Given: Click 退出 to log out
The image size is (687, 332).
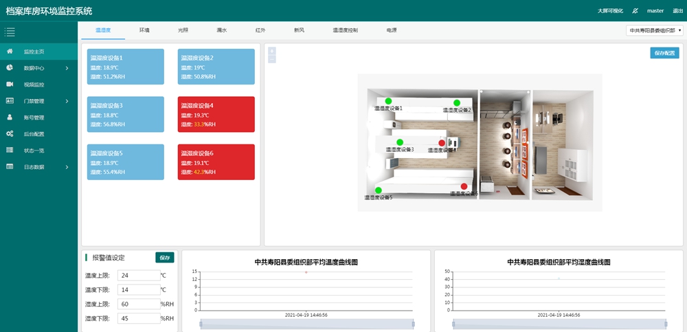Looking at the screenshot, I should (678, 10).
